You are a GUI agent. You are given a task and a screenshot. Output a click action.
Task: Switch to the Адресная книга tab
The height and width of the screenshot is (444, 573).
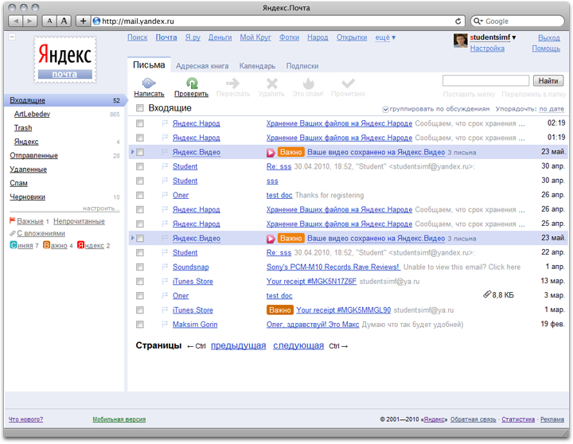pyautogui.click(x=202, y=67)
